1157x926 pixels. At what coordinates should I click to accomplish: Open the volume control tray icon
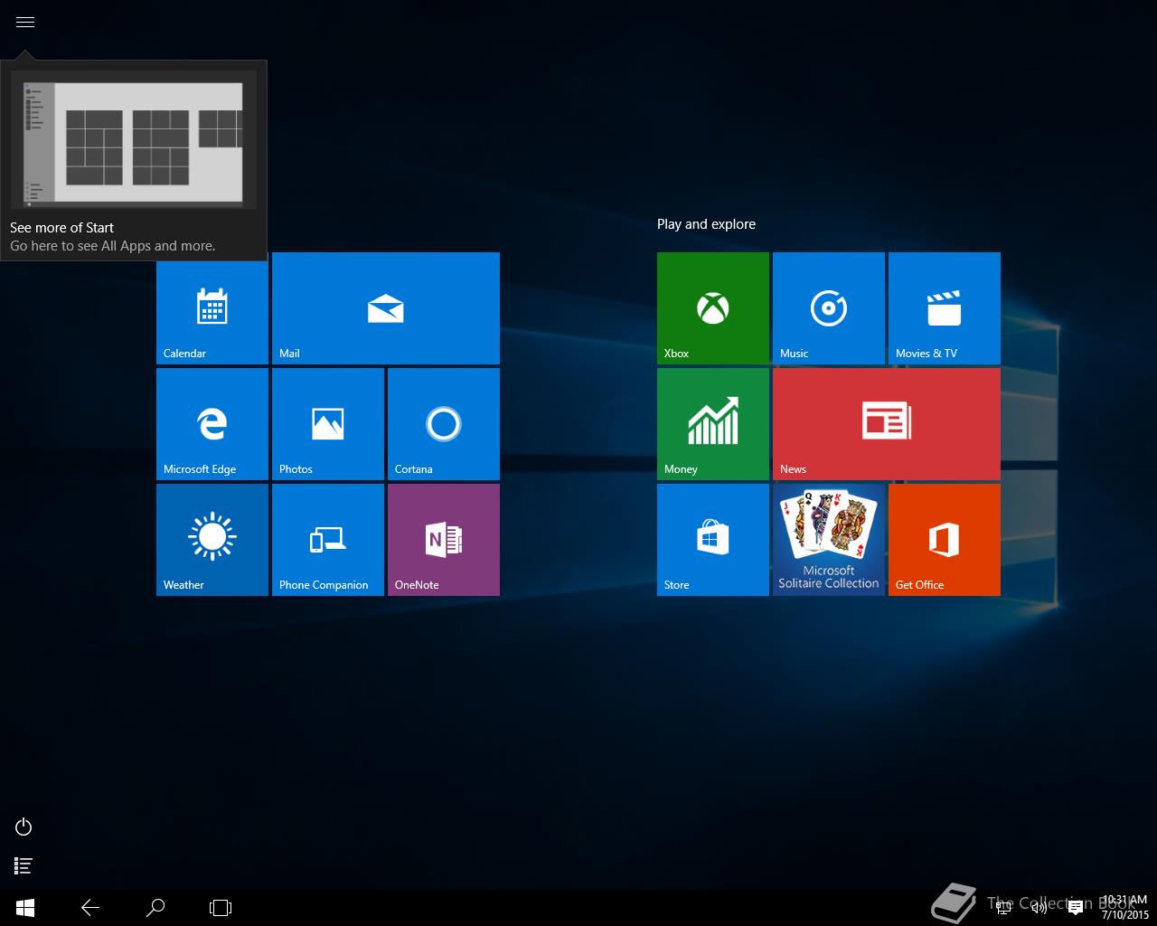click(x=1039, y=908)
